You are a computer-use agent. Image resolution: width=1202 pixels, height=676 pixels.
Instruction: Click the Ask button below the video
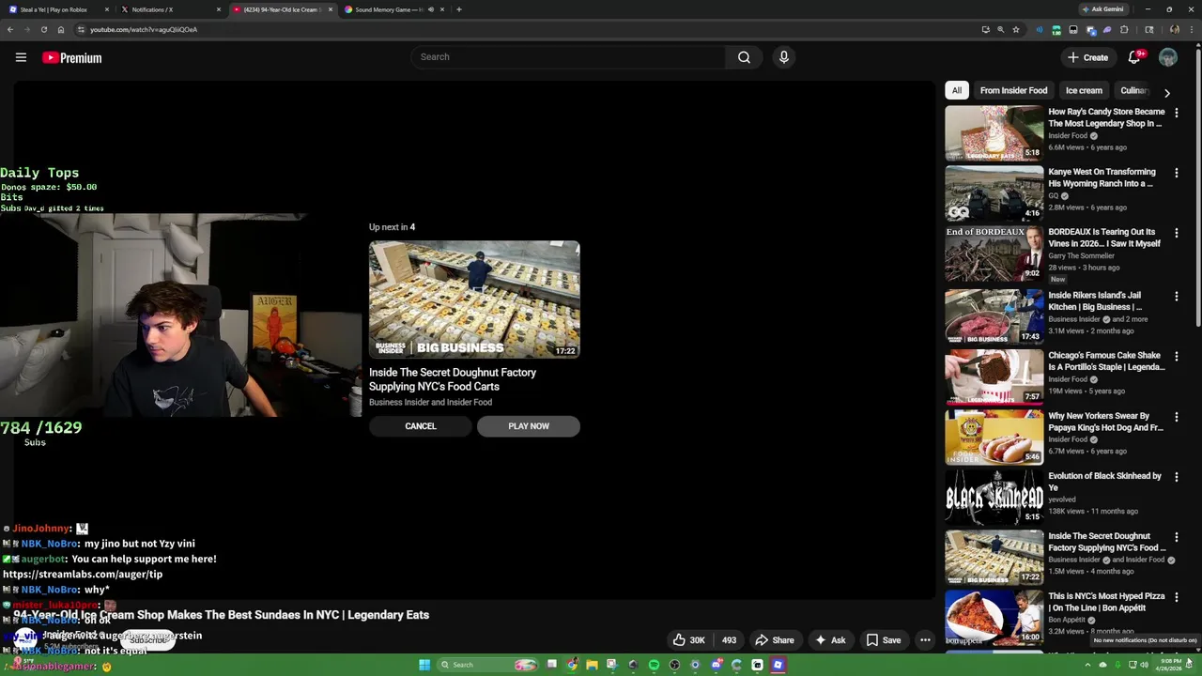point(830,640)
